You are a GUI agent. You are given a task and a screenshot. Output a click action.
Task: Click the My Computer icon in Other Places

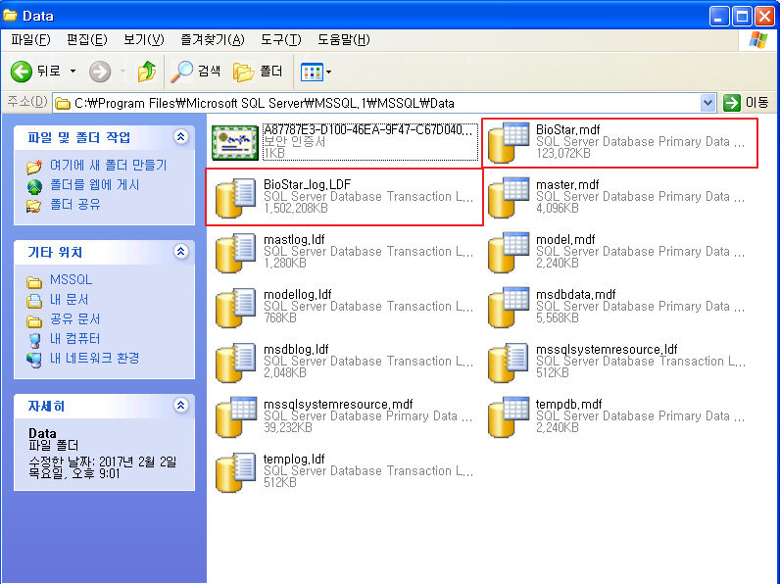[34, 340]
